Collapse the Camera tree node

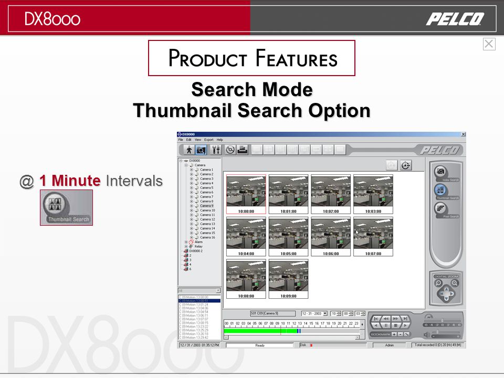point(186,165)
